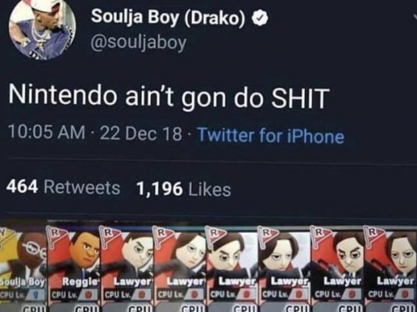
Task: Change the CPU Lv. on Reggie's card
Action: pos(75,295)
